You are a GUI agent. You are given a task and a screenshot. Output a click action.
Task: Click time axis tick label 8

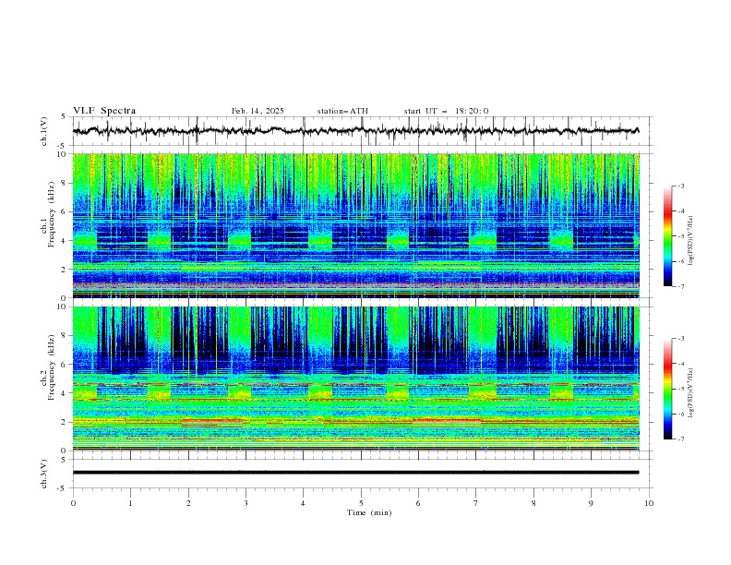click(533, 503)
